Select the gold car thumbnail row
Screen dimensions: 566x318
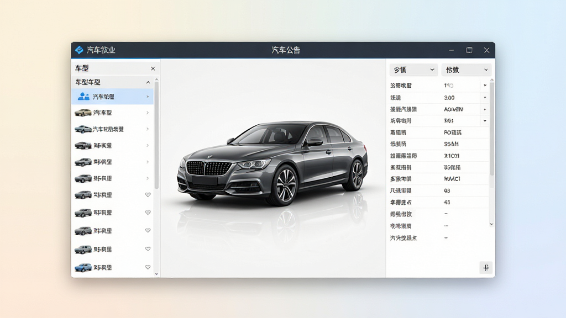(112, 113)
